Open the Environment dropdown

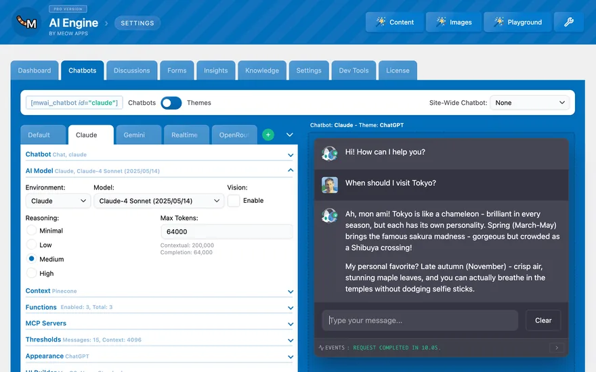[x=58, y=201]
